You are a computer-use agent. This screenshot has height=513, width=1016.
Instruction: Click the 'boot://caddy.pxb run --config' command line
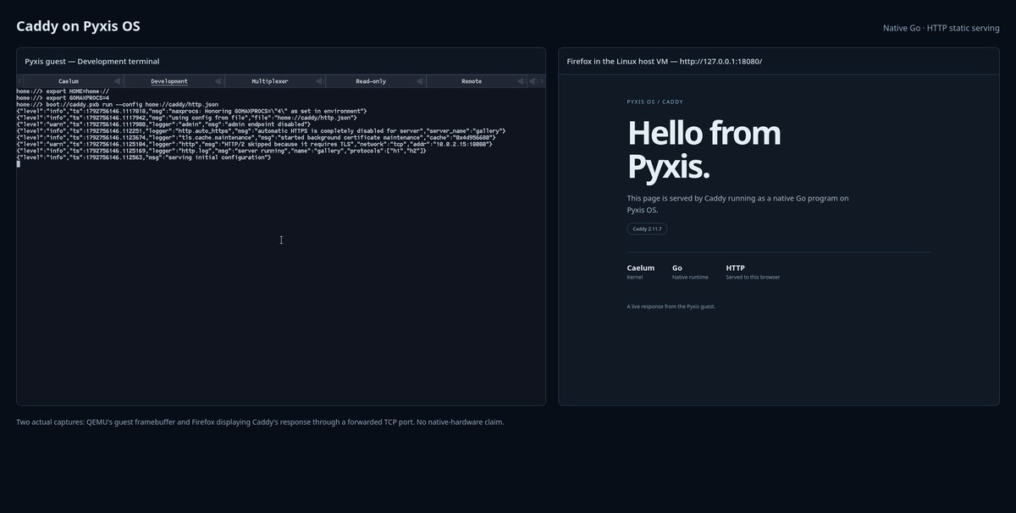pos(117,105)
